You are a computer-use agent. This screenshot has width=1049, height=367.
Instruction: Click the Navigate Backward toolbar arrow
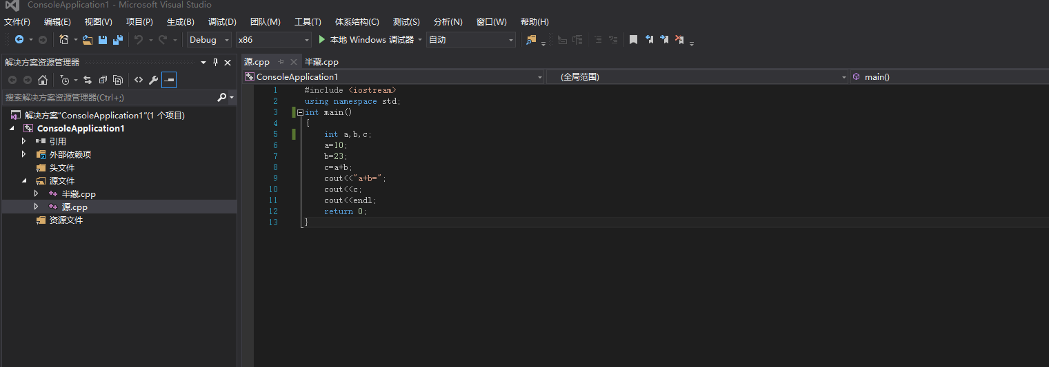(x=19, y=40)
